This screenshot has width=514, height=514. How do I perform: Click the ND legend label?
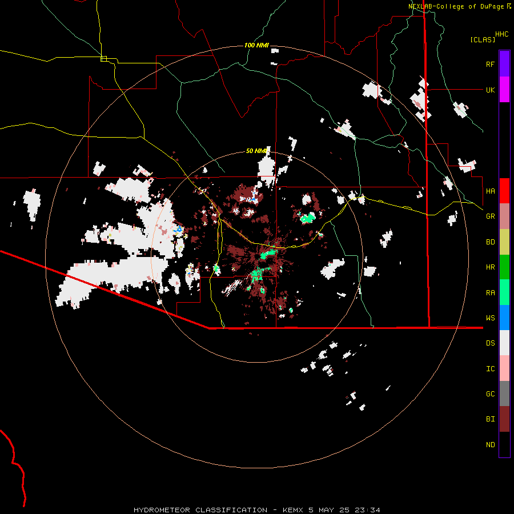tap(490, 444)
